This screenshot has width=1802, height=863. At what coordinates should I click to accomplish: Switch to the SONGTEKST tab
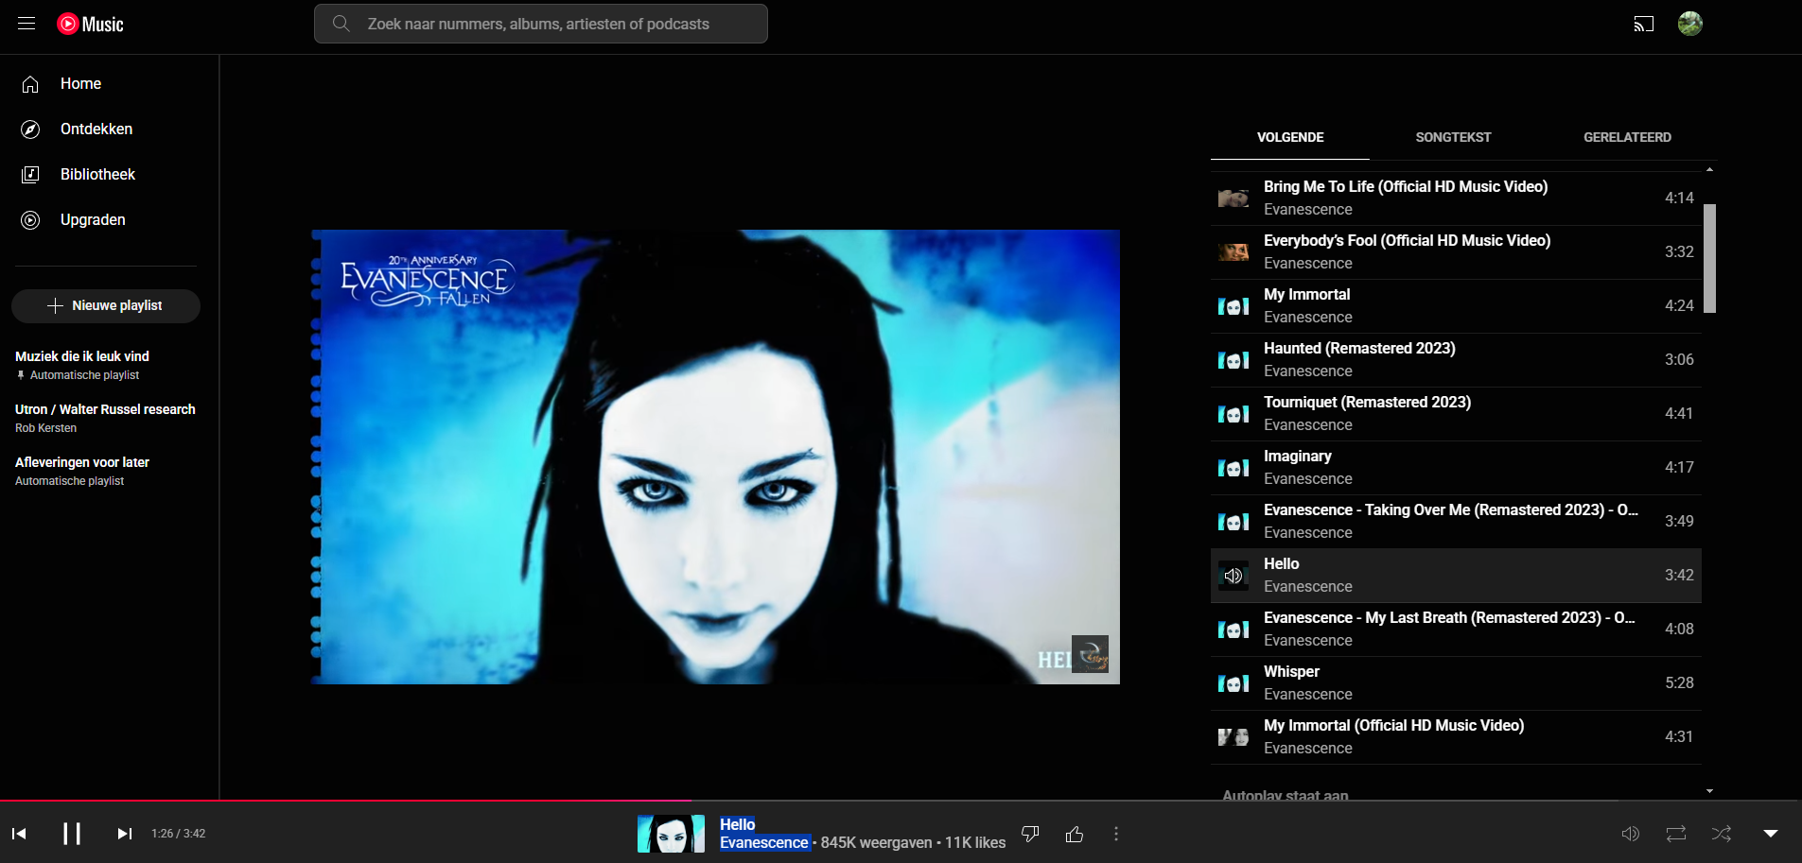pyautogui.click(x=1453, y=138)
